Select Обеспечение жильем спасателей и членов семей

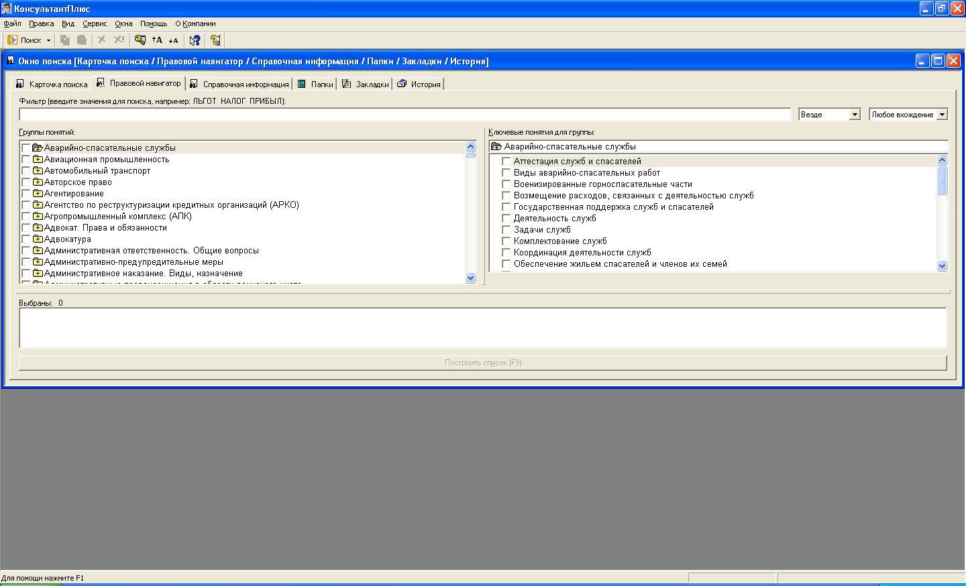(x=621, y=264)
